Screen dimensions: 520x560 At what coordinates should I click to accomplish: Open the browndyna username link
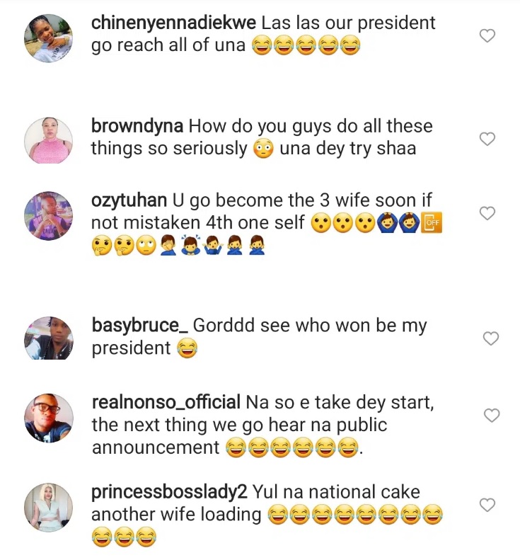138,127
